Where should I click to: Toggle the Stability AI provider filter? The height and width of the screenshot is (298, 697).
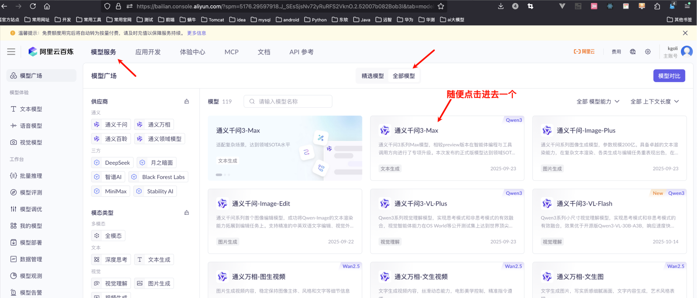[x=155, y=191]
